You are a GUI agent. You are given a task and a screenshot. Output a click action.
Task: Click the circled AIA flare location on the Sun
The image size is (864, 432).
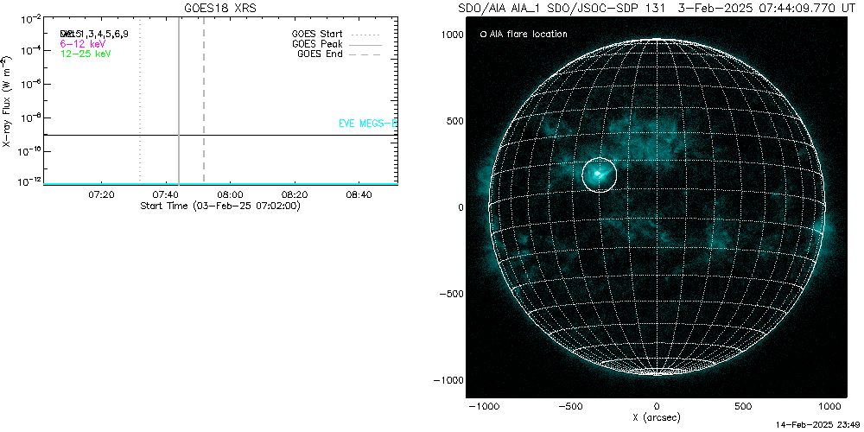[600, 175]
